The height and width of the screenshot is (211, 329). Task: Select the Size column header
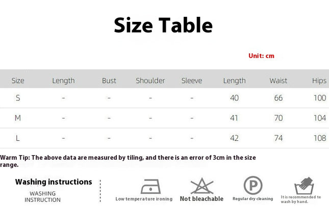[18, 81]
